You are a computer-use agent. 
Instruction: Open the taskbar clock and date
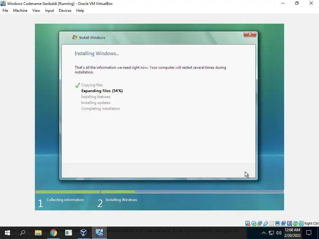[x=292, y=233]
